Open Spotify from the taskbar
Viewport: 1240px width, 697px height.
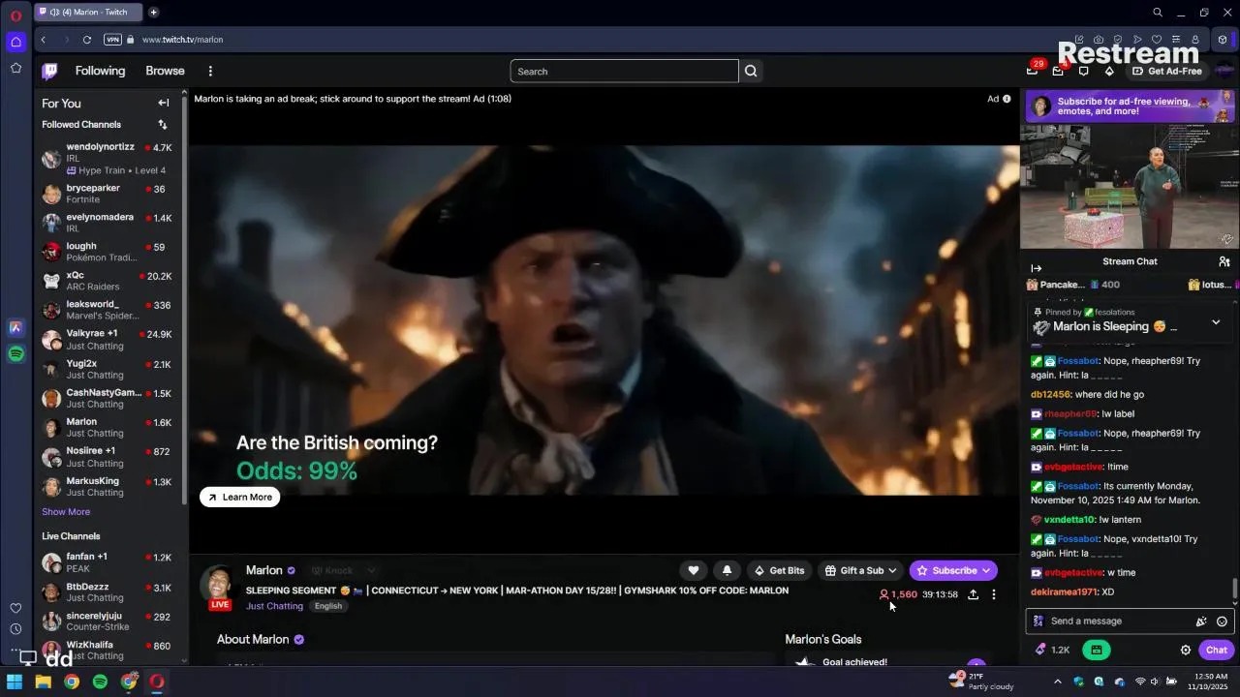pyautogui.click(x=100, y=682)
